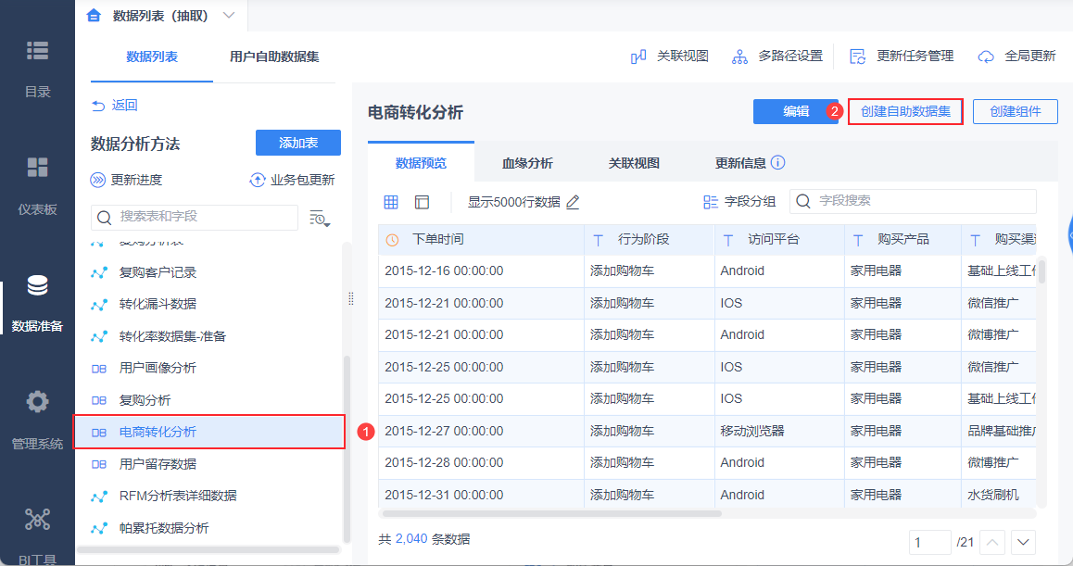
Task: Click the pencil icon next to 显示5000行数据
Action: [573, 202]
